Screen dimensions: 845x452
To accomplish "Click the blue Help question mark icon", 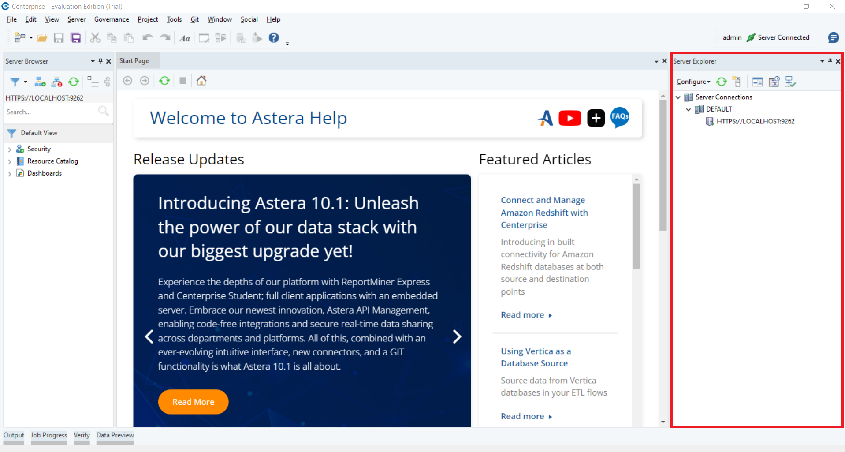I will [x=274, y=38].
